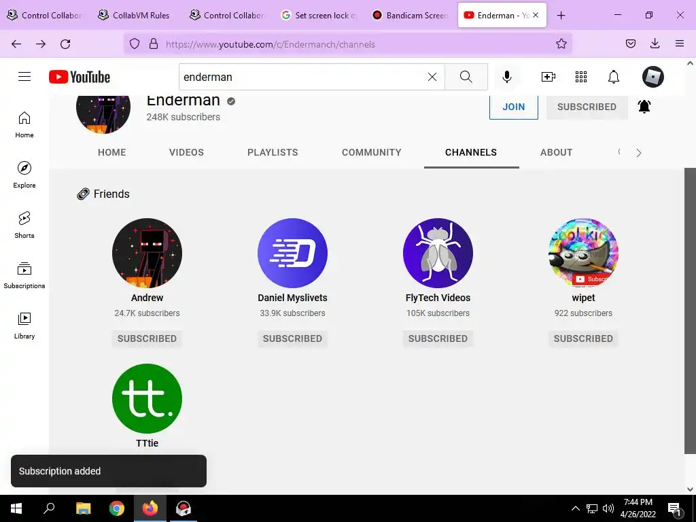
Task: Open a new browser tab
Action: pos(561,16)
